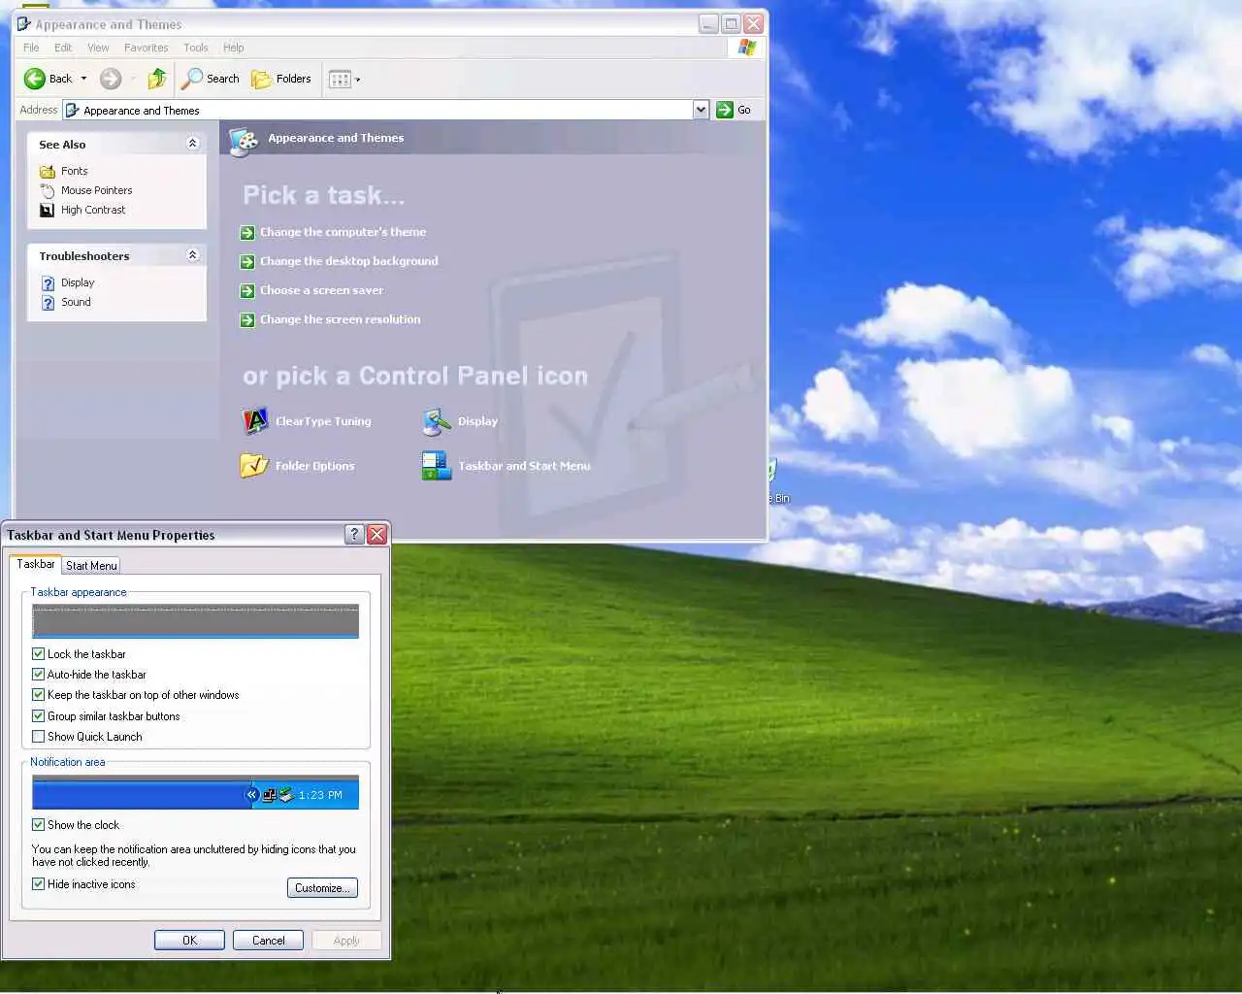The width and height of the screenshot is (1242, 994).
Task: Open the Search toolbar button
Action: click(211, 79)
